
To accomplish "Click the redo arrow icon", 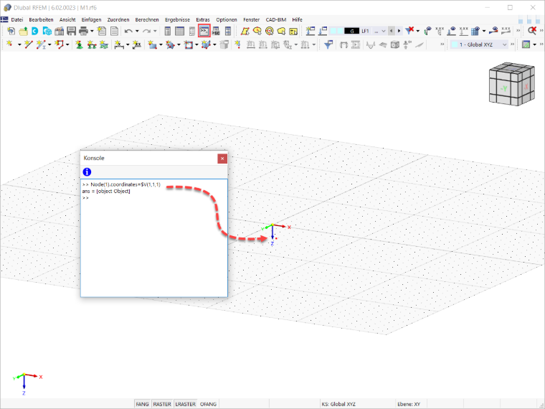I will [x=147, y=32].
